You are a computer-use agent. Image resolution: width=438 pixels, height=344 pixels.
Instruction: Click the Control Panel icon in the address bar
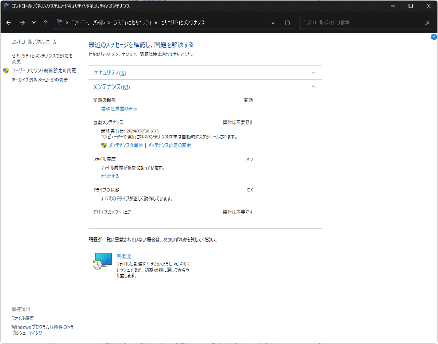pyautogui.click(x=61, y=22)
